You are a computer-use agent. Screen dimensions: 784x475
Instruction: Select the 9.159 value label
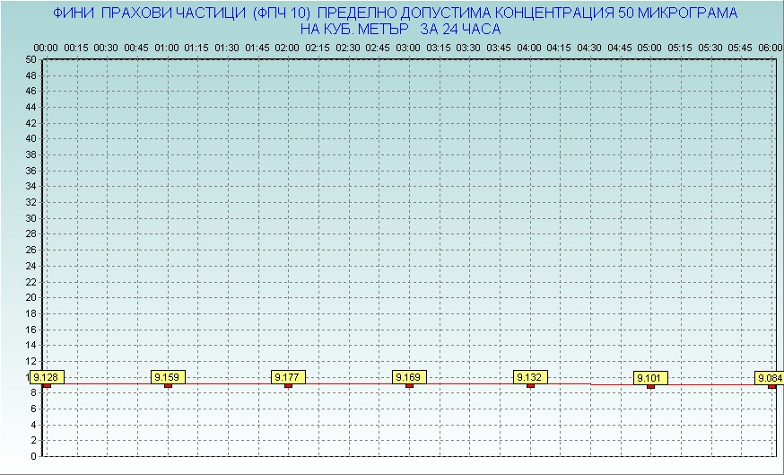click(168, 377)
